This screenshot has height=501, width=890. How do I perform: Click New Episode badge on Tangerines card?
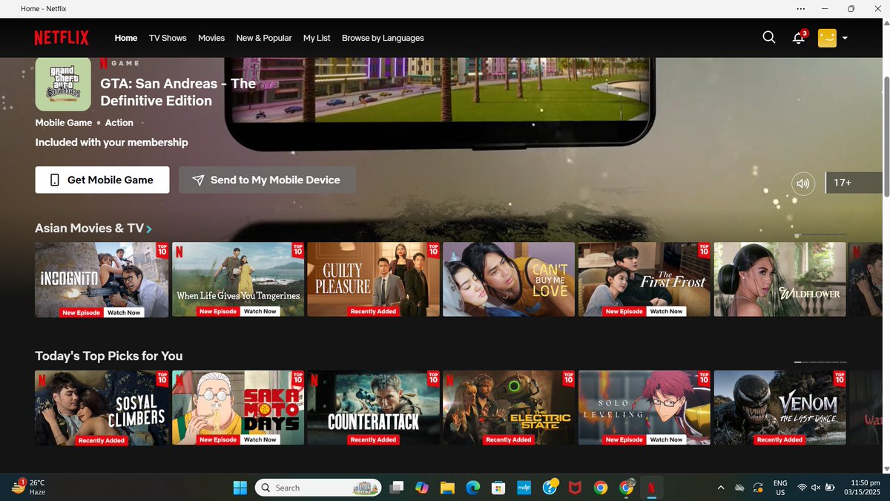(218, 312)
